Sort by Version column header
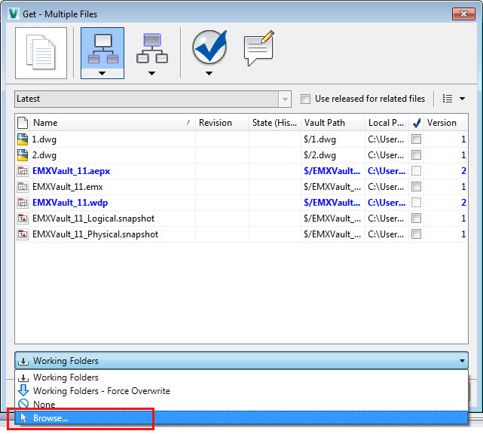 [446, 123]
